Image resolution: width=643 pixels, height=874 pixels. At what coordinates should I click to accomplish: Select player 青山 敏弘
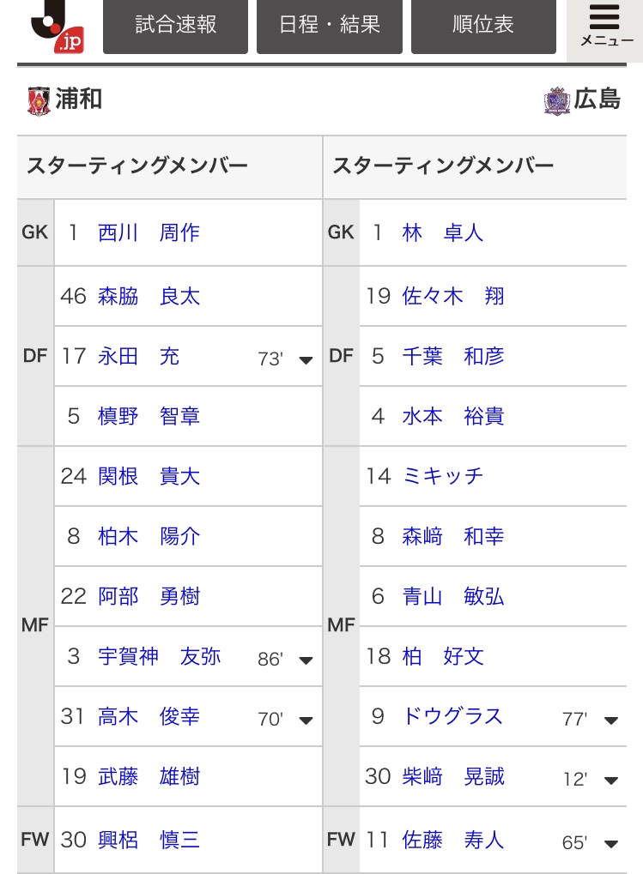(x=453, y=596)
